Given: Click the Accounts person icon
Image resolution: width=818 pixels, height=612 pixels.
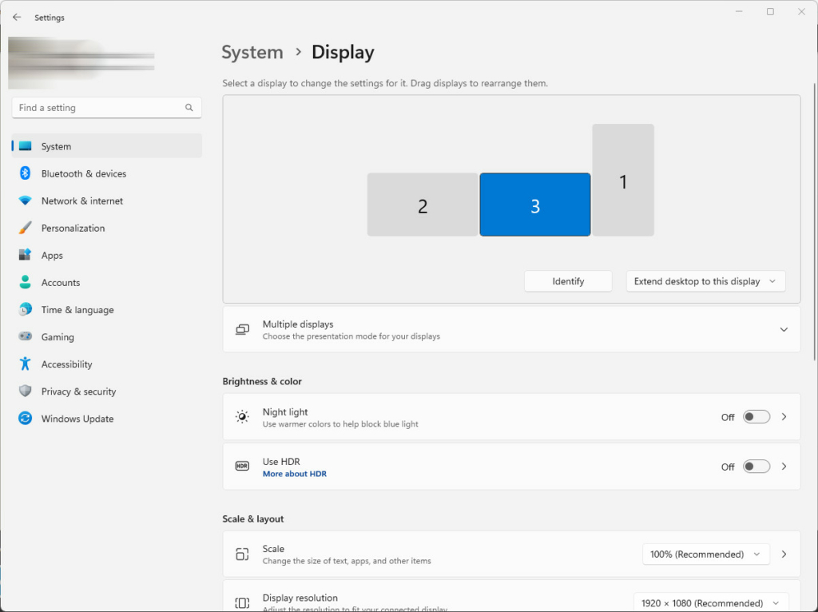Looking at the screenshot, I should point(25,283).
